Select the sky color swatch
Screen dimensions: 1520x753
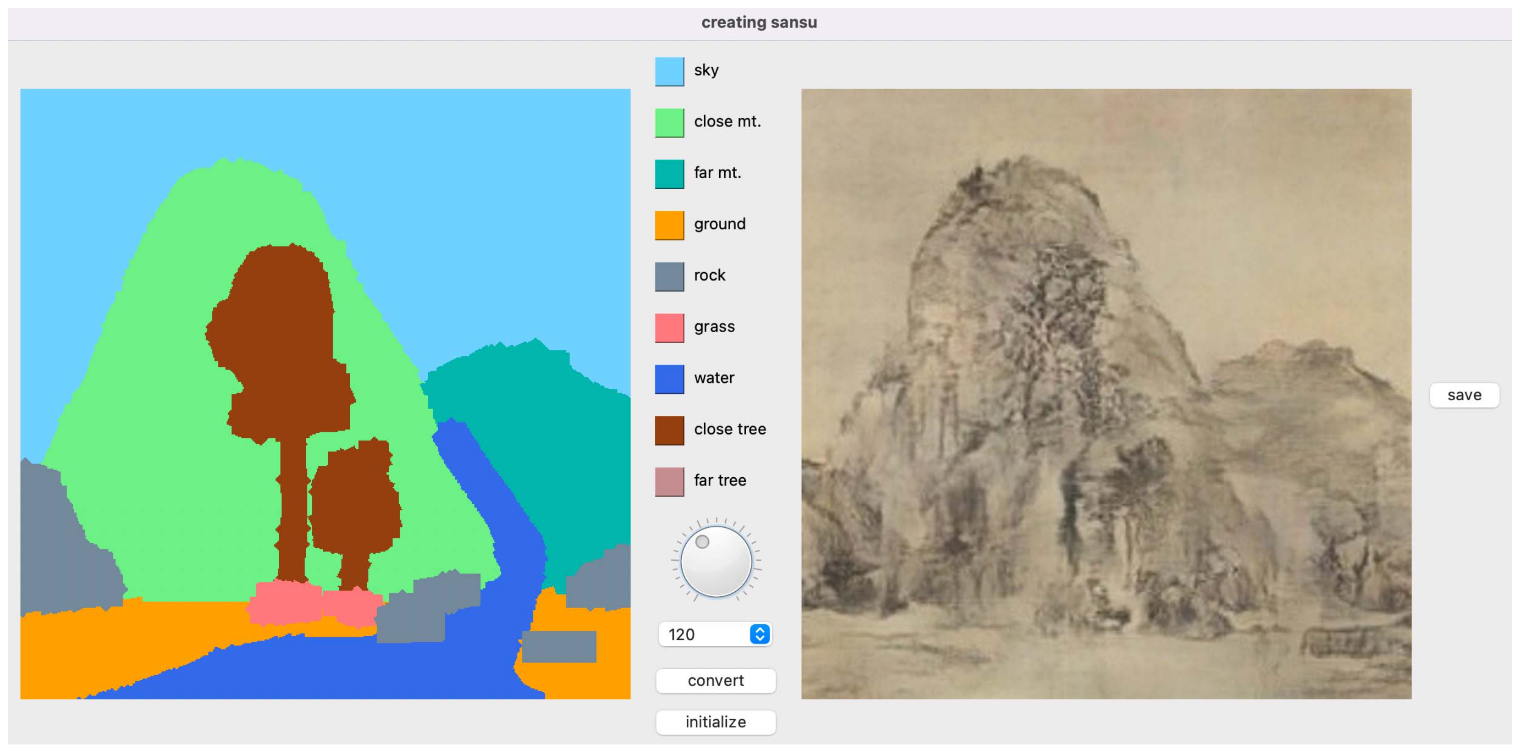[669, 71]
